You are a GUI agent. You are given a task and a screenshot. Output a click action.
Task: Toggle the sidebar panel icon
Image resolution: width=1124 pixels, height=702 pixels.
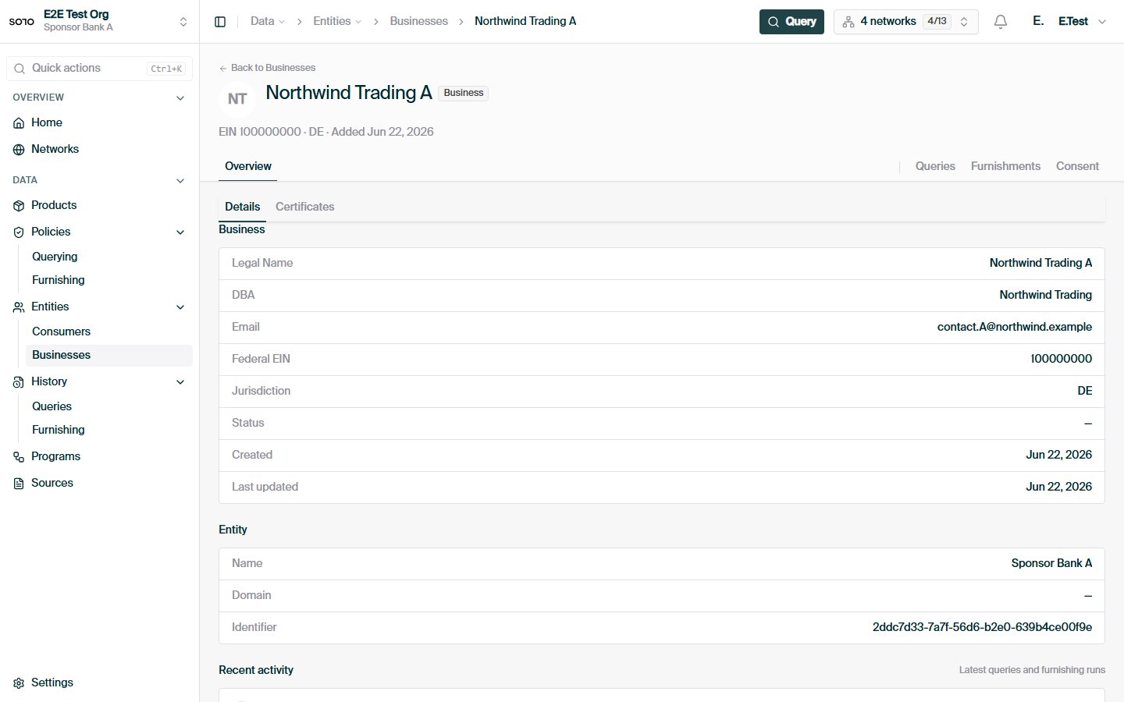(220, 22)
